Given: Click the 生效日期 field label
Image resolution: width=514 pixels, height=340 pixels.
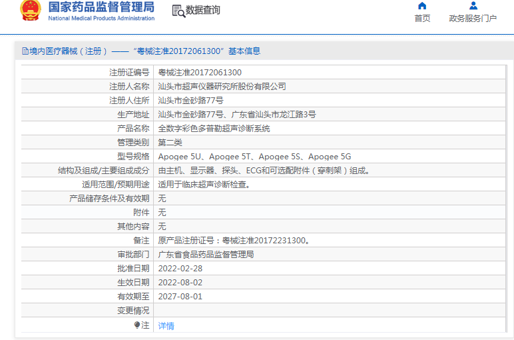Looking at the screenshot, I should [x=133, y=283].
